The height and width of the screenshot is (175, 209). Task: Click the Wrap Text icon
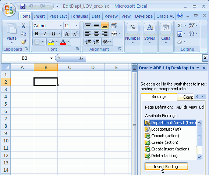(x=114, y=26)
